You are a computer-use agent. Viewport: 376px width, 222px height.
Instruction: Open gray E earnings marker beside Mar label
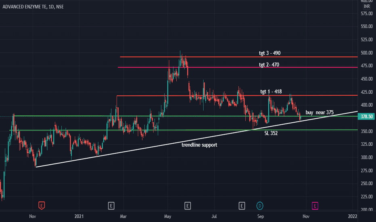111,206
